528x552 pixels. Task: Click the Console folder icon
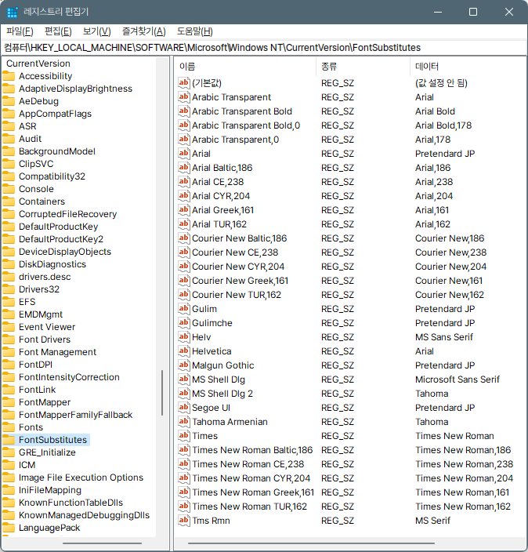pyautogui.click(x=9, y=189)
